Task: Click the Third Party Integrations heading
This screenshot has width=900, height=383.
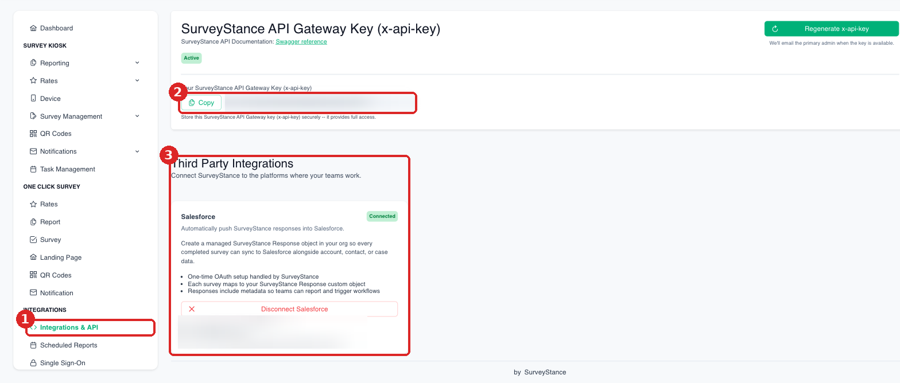Action: click(232, 163)
